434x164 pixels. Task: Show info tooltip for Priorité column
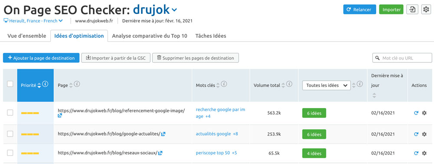click(x=45, y=84)
